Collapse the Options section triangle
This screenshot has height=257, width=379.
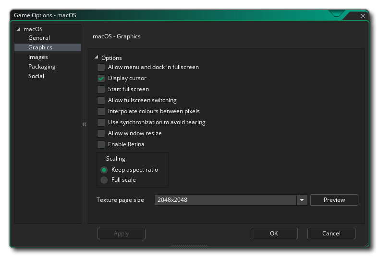click(x=97, y=57)
